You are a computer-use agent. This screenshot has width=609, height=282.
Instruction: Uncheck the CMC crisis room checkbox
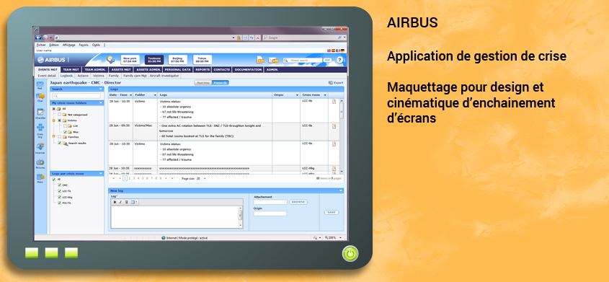pos(59,185)
